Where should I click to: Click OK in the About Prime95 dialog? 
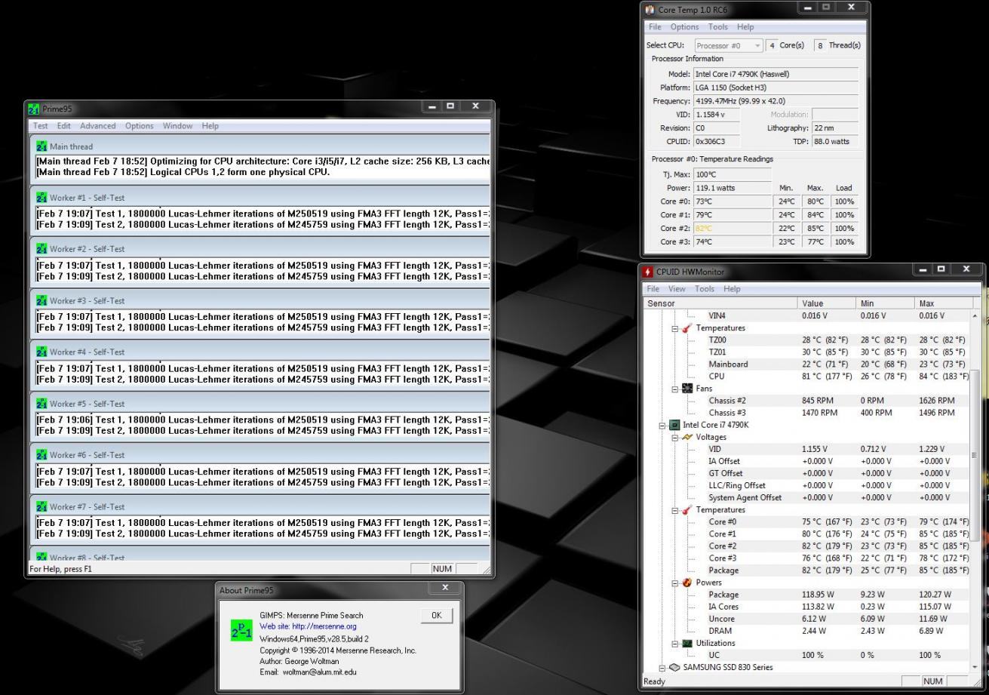[x=437, y=616]
